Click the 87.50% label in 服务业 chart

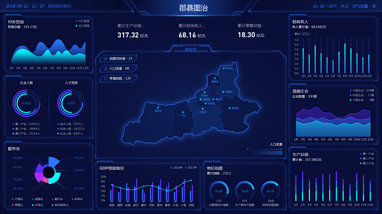click(79, 189)
